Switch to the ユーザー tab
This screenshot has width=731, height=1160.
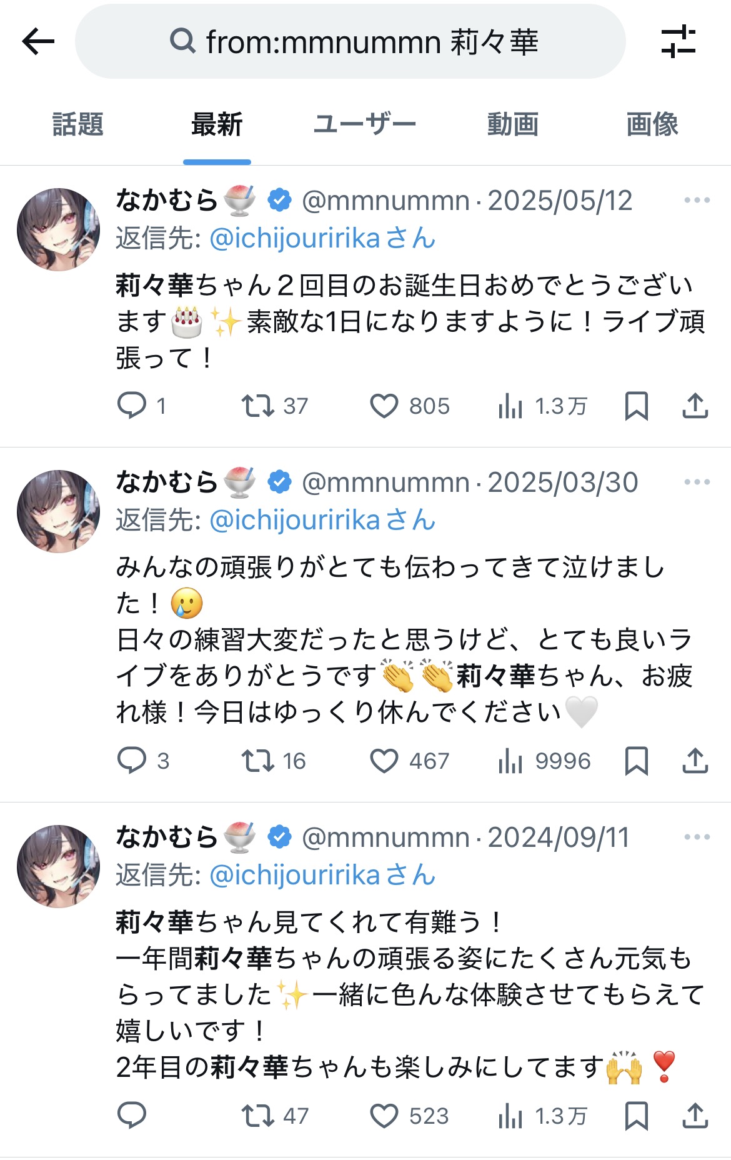(364, 124)
